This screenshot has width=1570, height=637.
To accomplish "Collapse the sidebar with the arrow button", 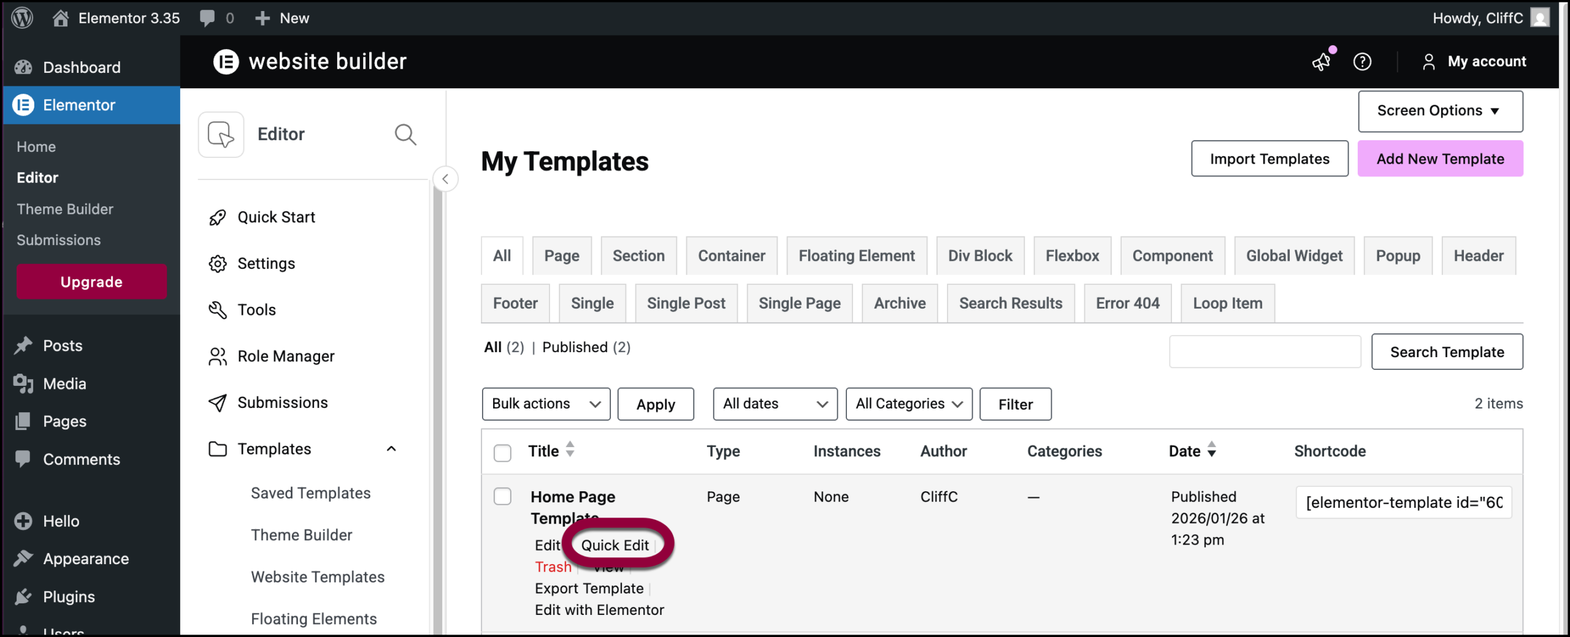I will 445,179.
